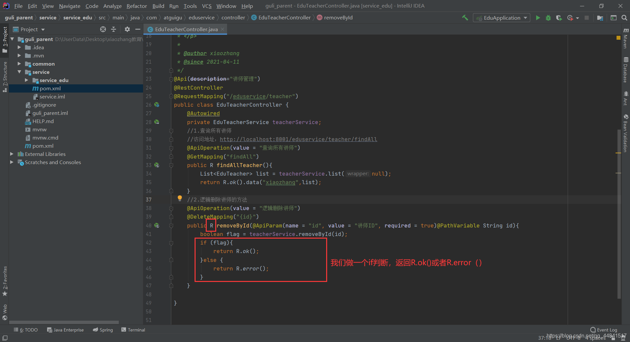Expand the .idea folder
Viewport: 630px width, 342px height.
tap(19, 47)
